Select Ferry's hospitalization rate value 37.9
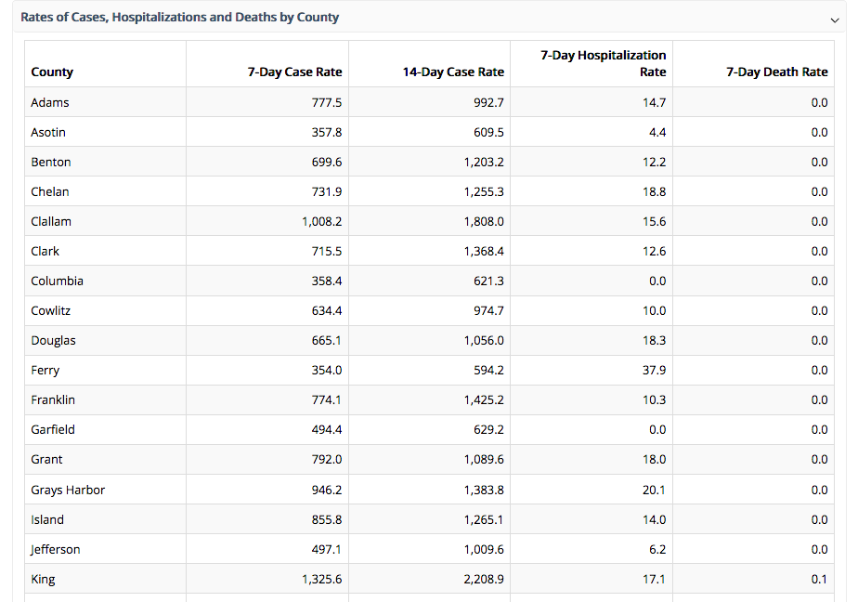This screenshot has height=602, width=858. pos(654,370)
